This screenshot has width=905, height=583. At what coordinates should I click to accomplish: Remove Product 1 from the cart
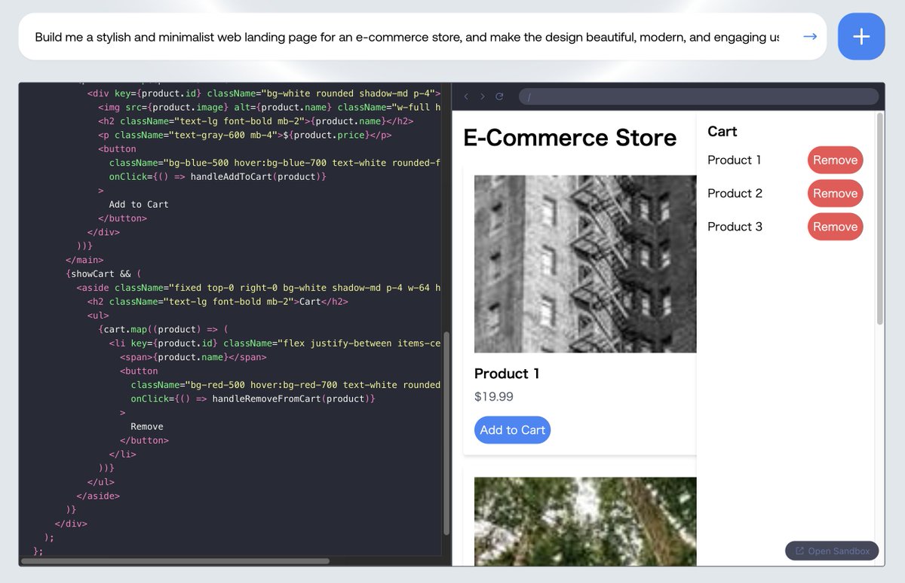pos(835,160)
